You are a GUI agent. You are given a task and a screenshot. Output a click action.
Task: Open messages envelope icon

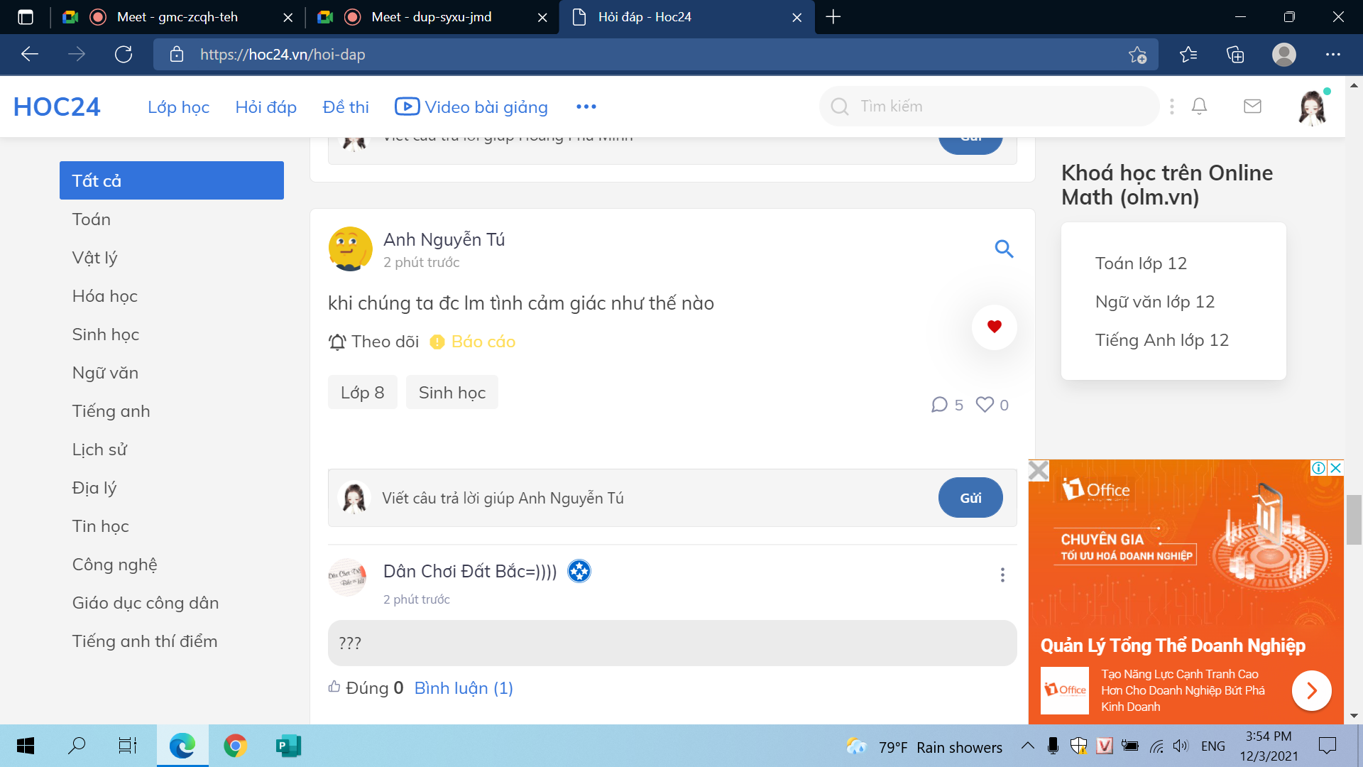pyautogui.click(x=1252, y=107)
